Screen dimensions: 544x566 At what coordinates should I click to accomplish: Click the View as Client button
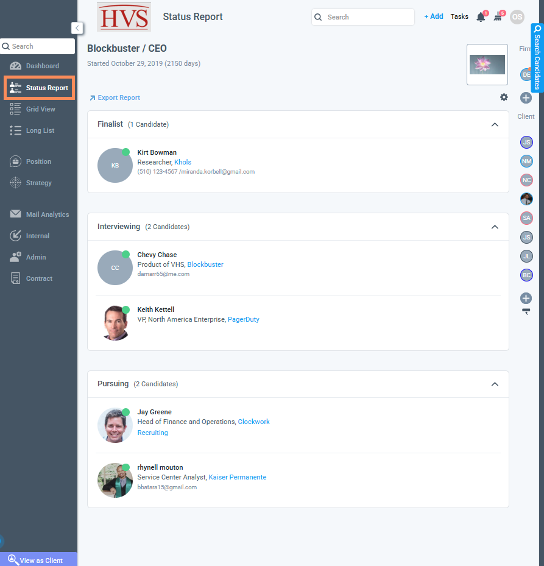pyautogui.click(x=38, y=559)
